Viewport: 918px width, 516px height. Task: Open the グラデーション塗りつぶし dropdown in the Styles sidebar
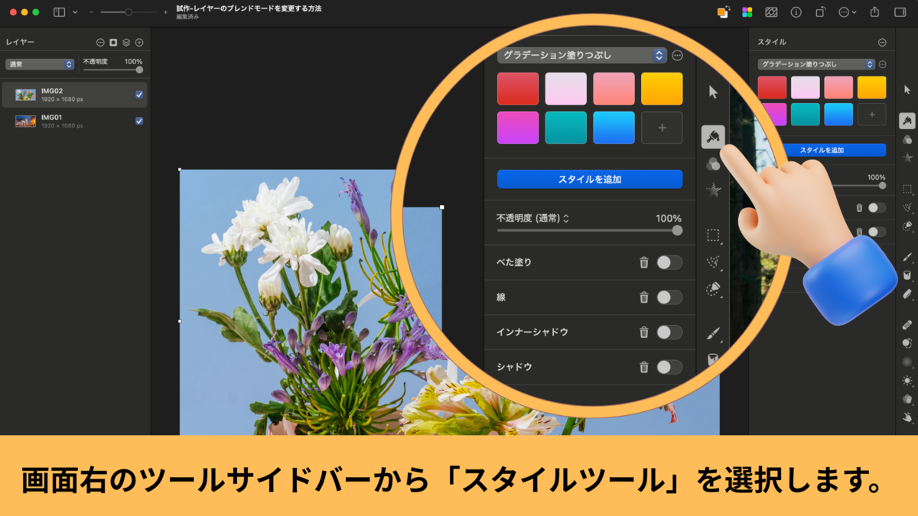pos(816,64)
